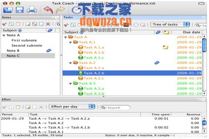The width and height of the screenshot is (209, 139).
Task: Click the clock icon in main toolbar
Action: pyautogui.click(x=77, y=10)
